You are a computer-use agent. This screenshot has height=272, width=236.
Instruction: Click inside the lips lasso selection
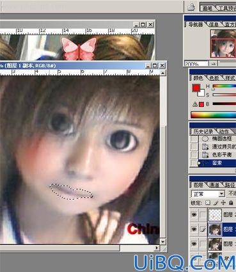72,192
